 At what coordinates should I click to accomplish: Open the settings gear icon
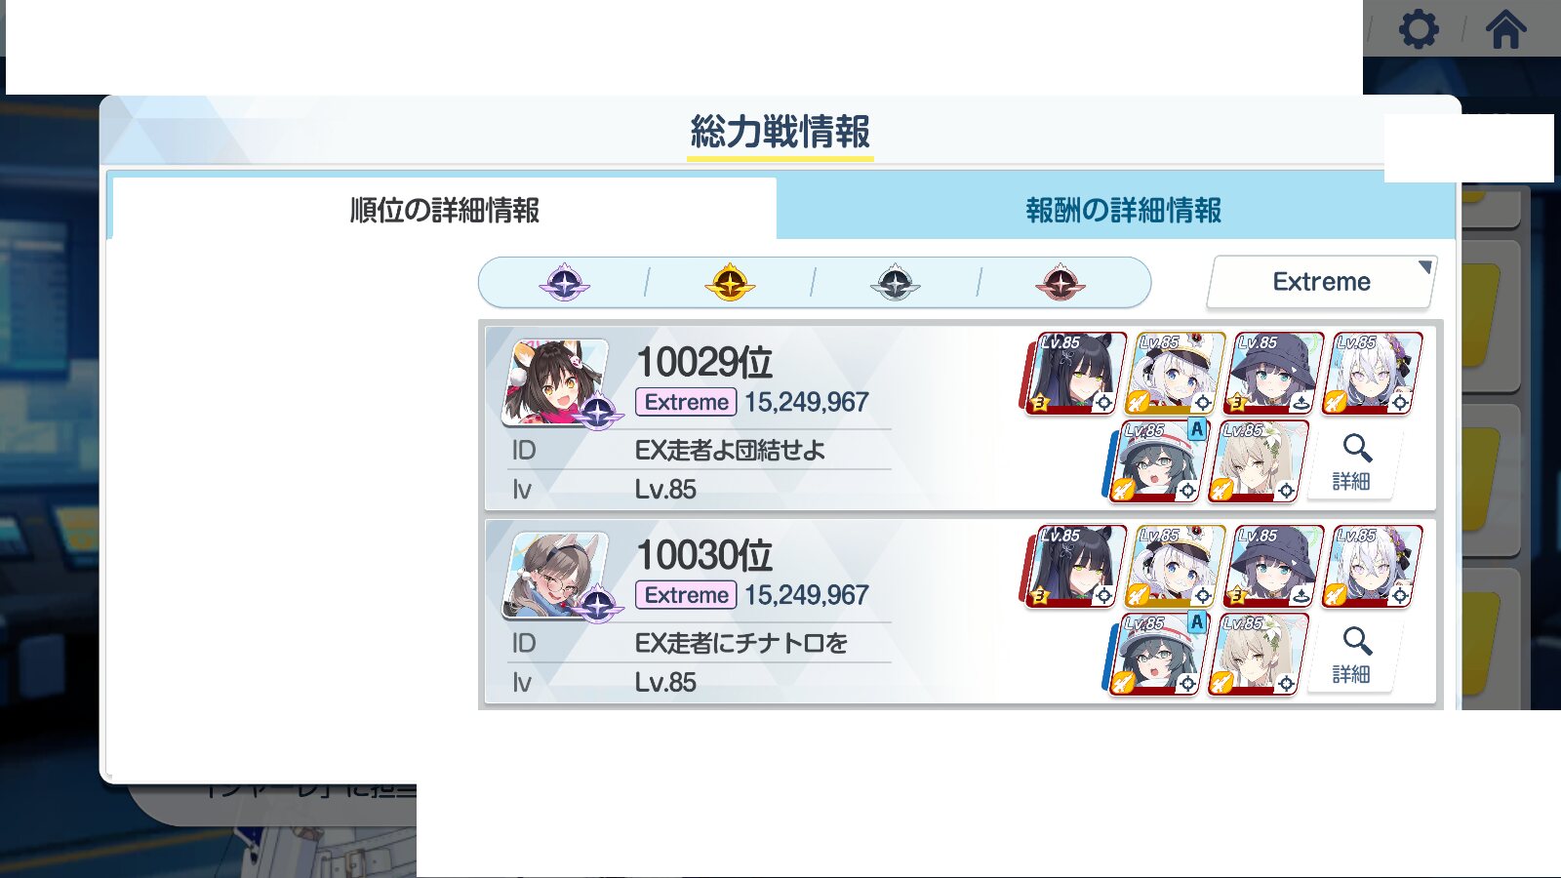[x=1419, y=29]
